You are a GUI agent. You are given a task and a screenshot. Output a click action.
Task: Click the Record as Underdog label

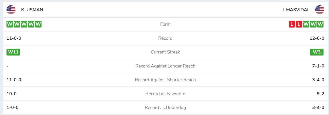(x=165, y=107)
